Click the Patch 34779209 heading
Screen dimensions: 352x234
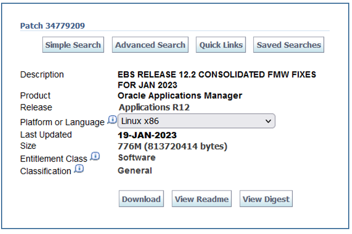tap(52, 26)
